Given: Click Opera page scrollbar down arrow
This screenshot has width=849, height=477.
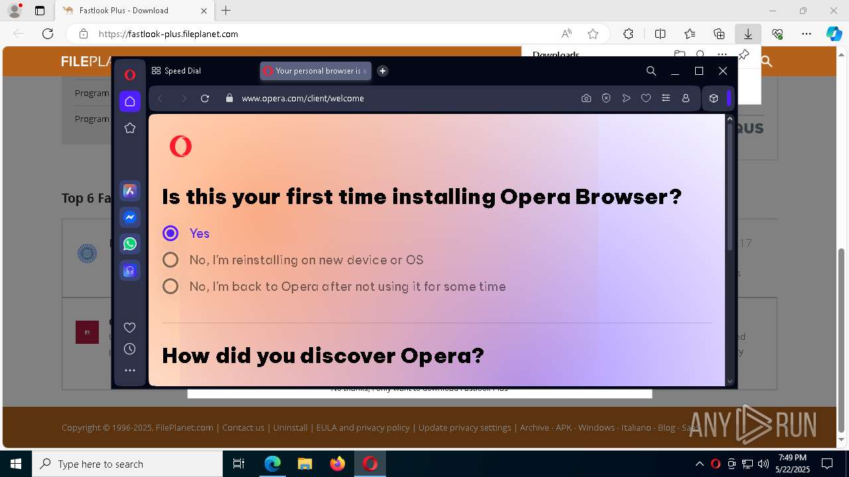Looking at the screenshot, I should 730,381.
